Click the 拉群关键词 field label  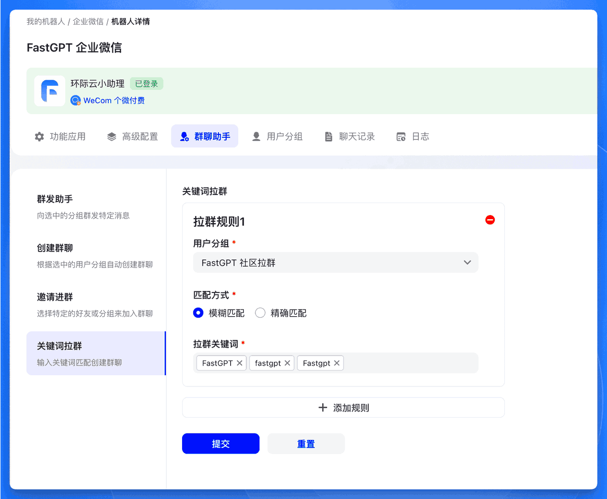[215, 344]
